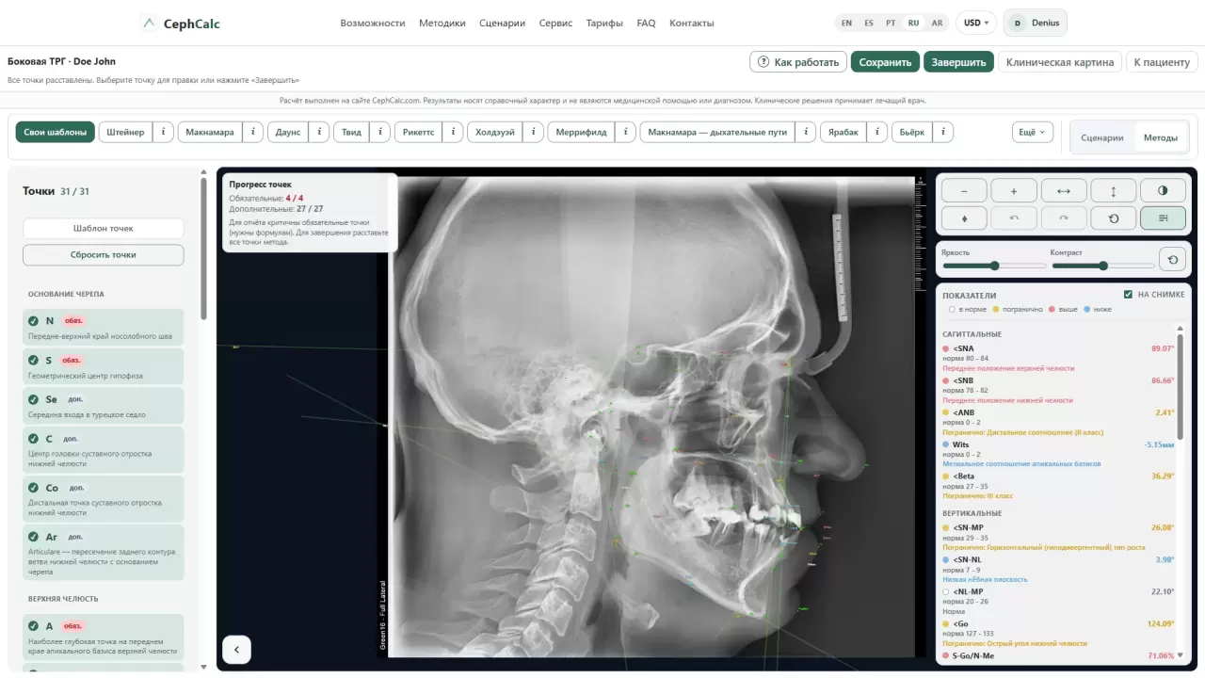Screen dimensions: 1205x678
Task: Click the 'К пациенту' button
Action: 1162,62
